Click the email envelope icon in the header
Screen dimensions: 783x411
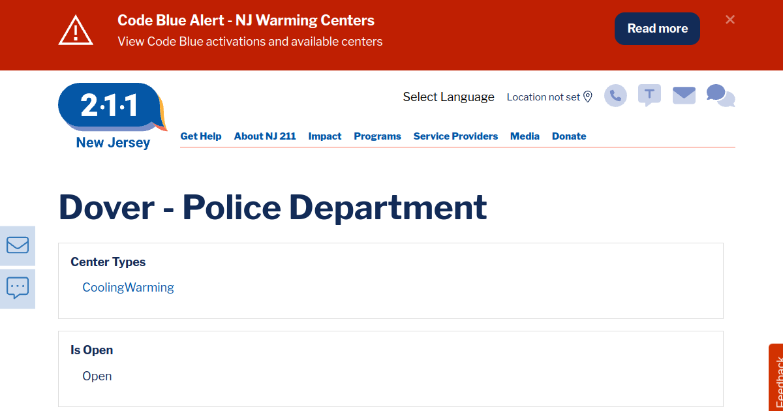(x=684, y=95)
